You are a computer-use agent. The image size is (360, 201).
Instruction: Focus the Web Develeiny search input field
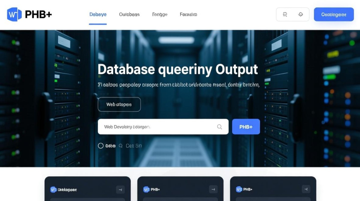(158, 127)
